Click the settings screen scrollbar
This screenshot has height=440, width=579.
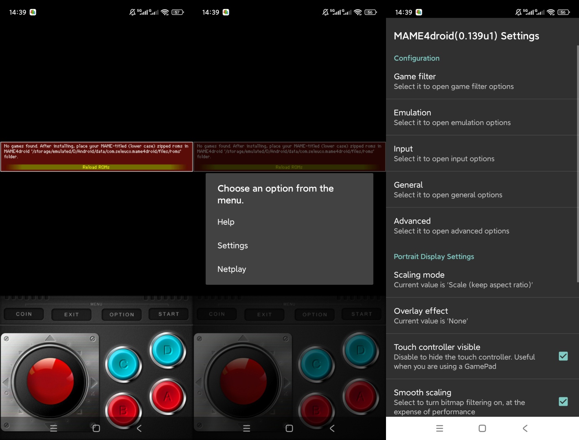(x=578, y=163)
